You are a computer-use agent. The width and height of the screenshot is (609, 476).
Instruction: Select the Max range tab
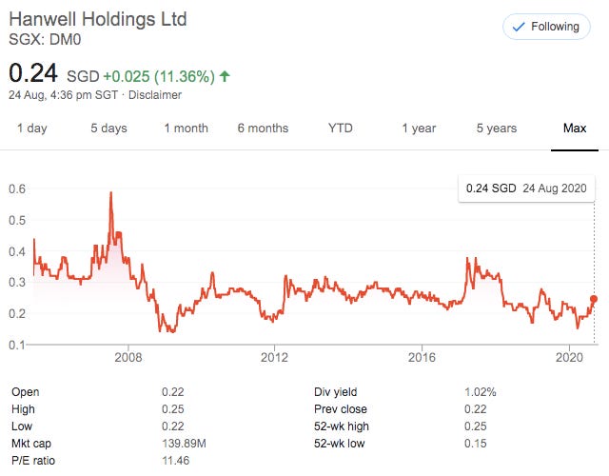(x=575, y=129)
